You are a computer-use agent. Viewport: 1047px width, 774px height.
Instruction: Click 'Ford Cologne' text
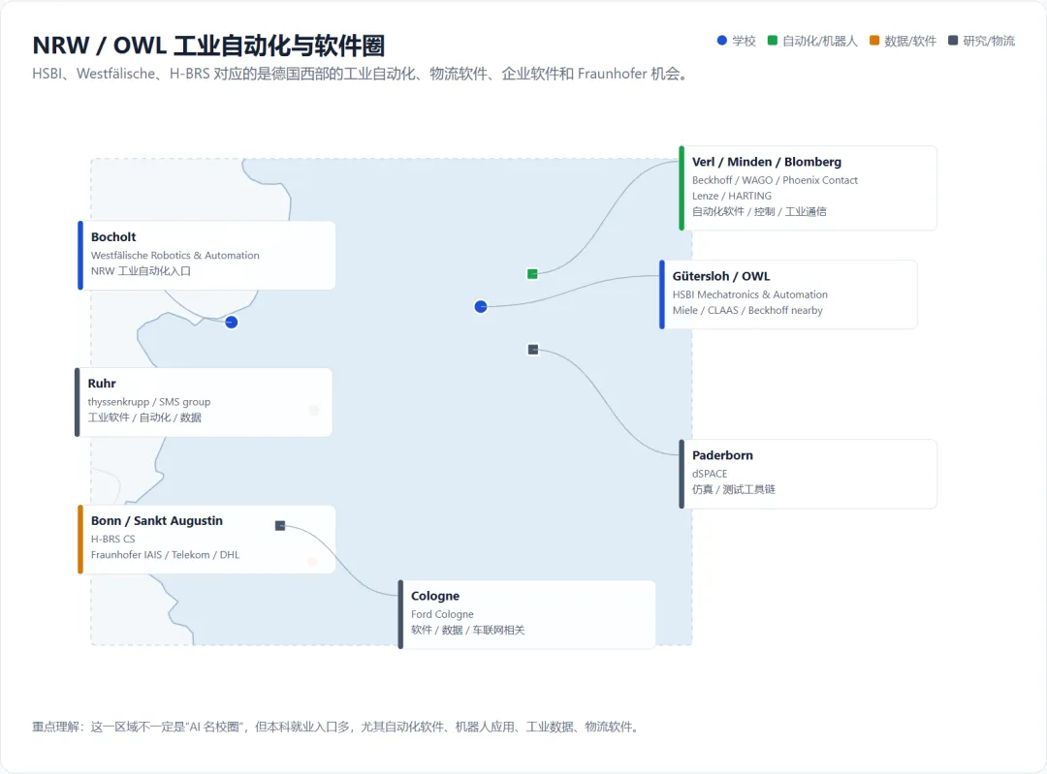point(442,614)
